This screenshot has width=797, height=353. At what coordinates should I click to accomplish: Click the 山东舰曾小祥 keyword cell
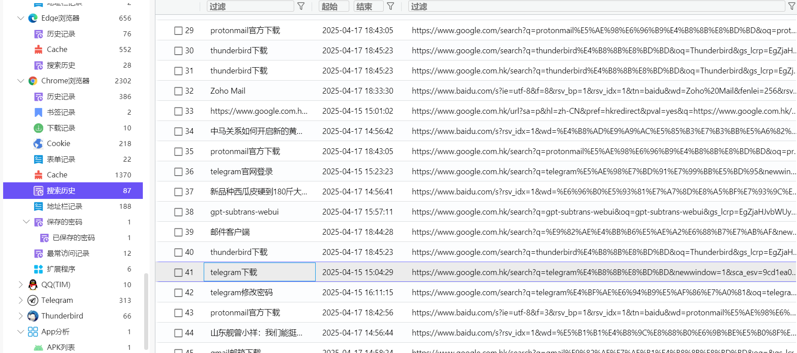pos(257,333)
